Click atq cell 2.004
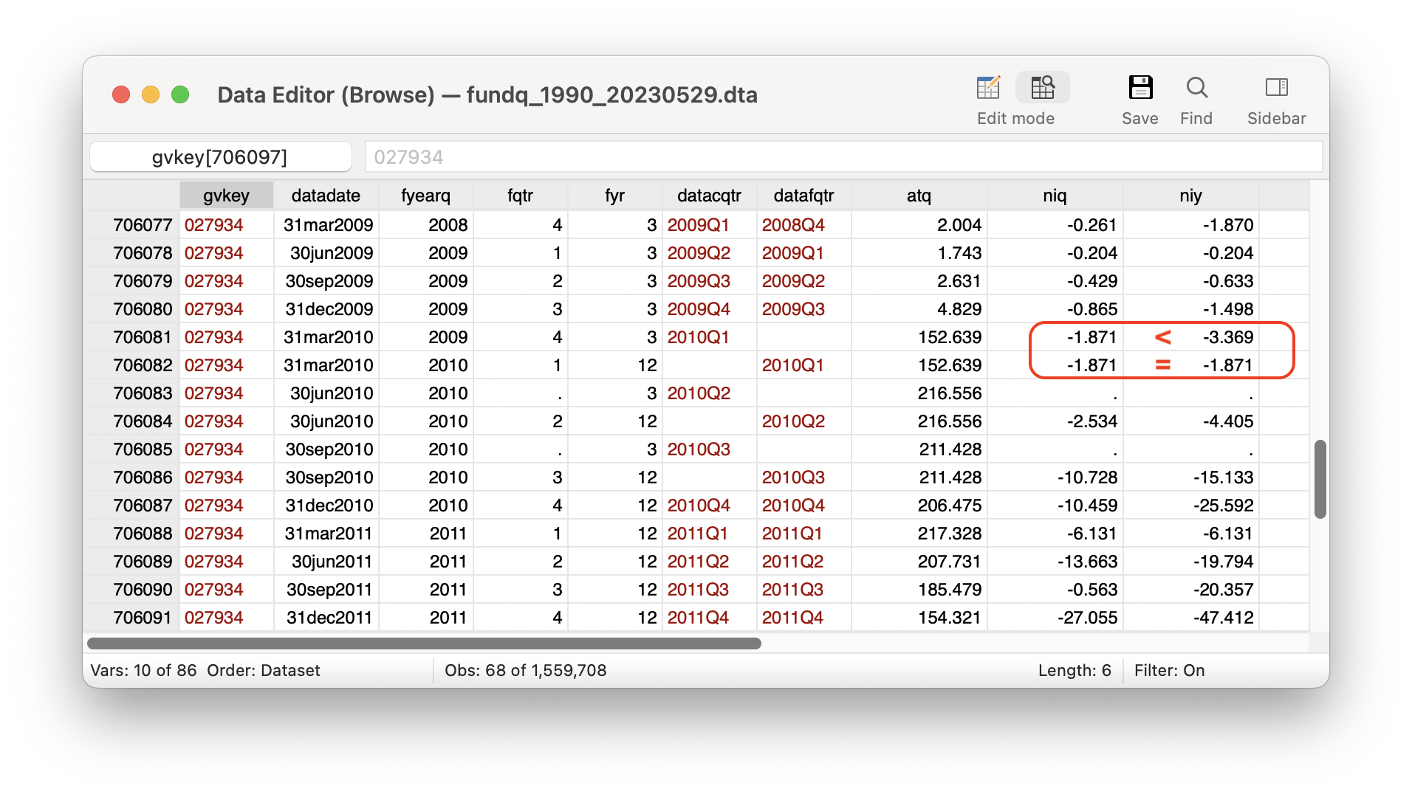 pyautogui.click(x=919, y=225)
